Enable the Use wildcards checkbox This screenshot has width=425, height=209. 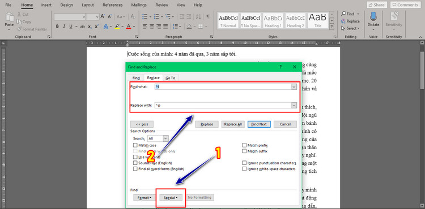(135, 157)
